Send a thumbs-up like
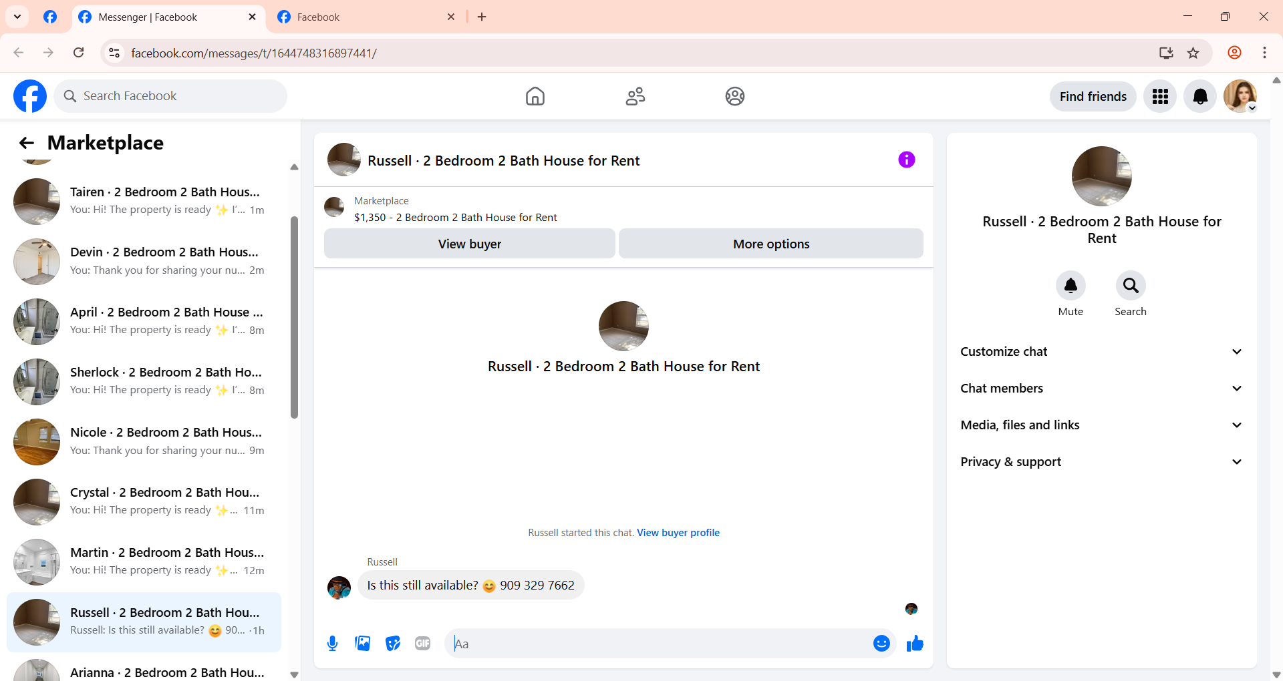This screenshot has height=681, width=1283. [915, 643]
